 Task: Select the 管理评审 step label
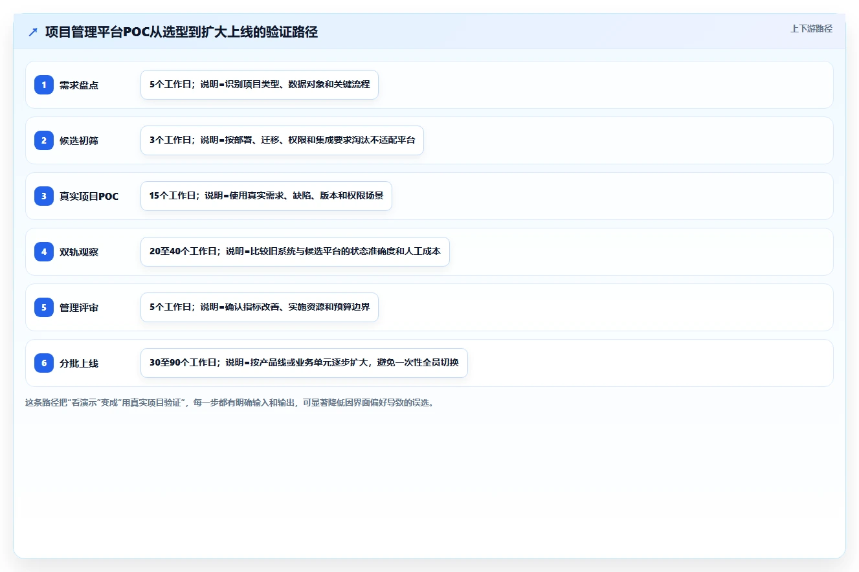point(79,307)
